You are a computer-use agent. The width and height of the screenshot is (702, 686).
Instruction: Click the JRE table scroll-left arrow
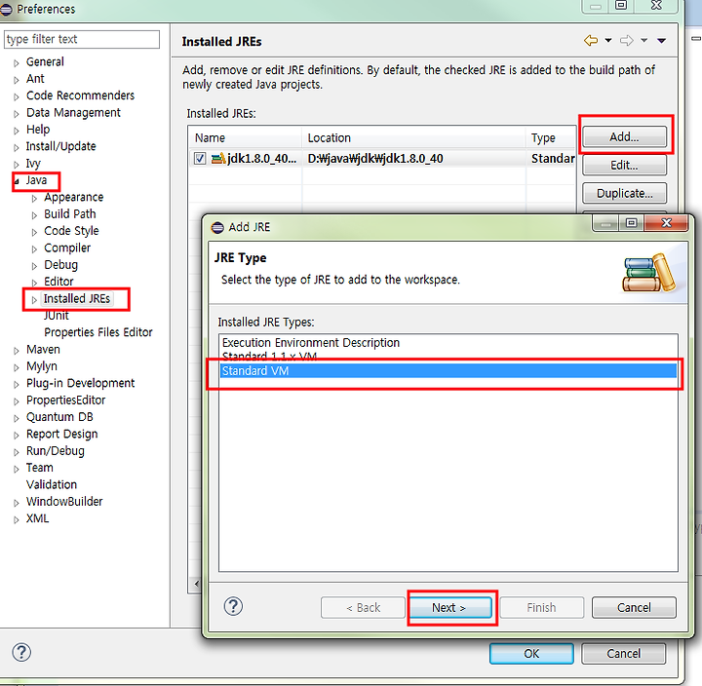[x=197, y=584]
